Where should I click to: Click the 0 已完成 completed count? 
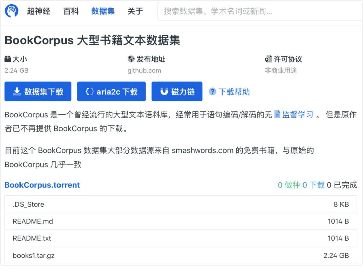point(342,185)
